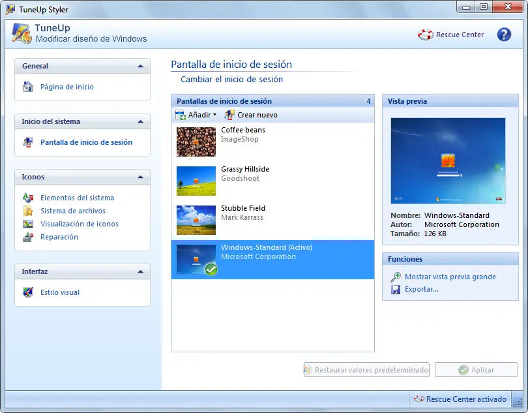The width and height of the screenshot is (528, 413).
Task: Click the Grassy Hillside title text
Action: click(245, 169)
